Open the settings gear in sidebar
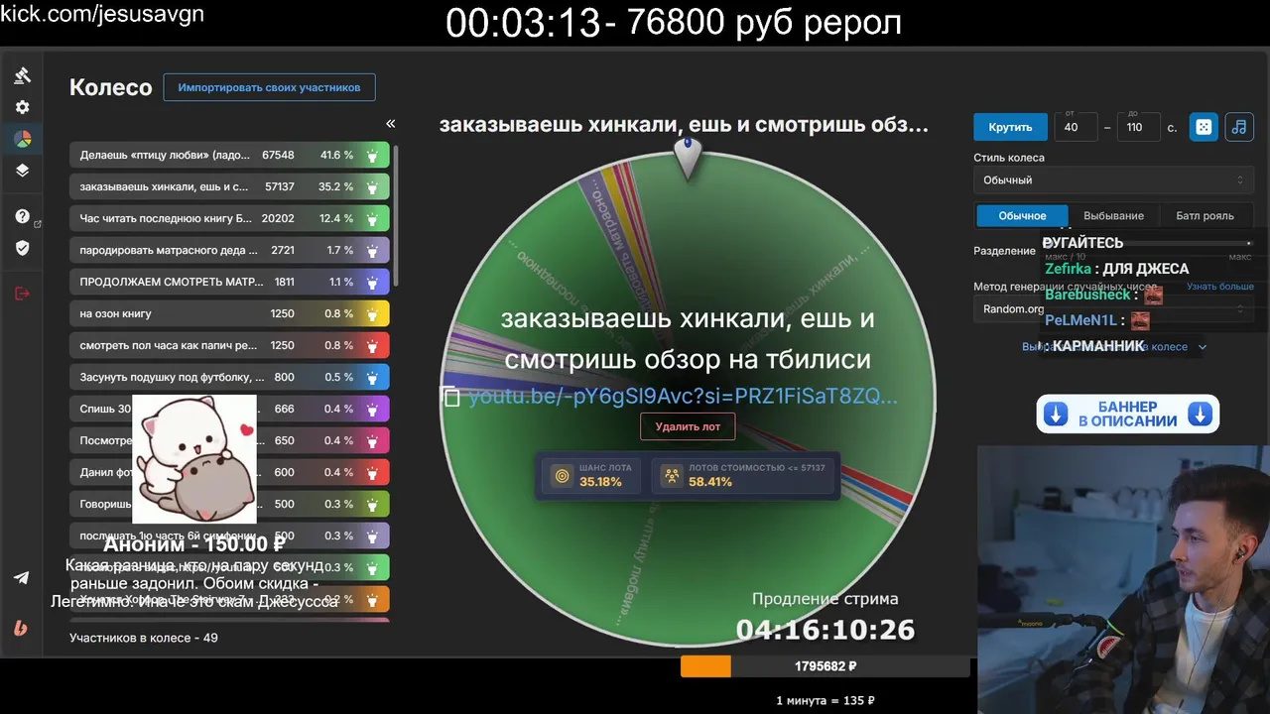The image size is (1270, 714). (x=22, y=107)
